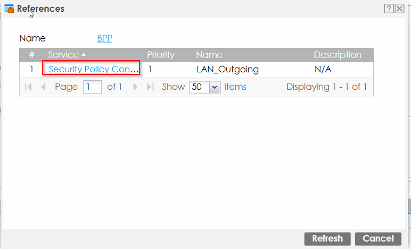The height and width of the screenshot is (249, 411).
Task: Jump to last page of results
Action: (150, 87)
